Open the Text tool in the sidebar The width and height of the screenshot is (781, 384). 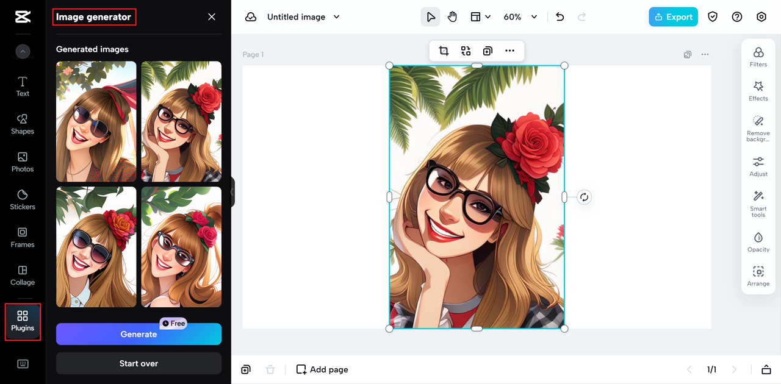click(x=23, y=86)
